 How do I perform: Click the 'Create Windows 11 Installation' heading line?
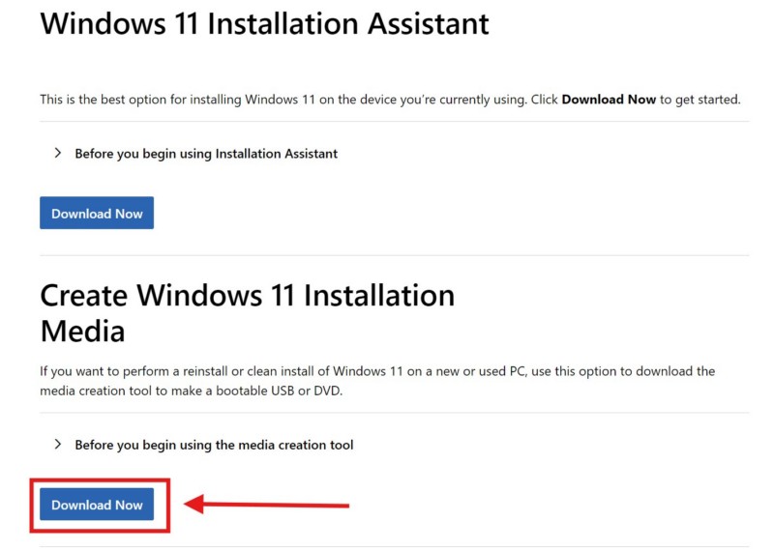(x=248, y=295)
